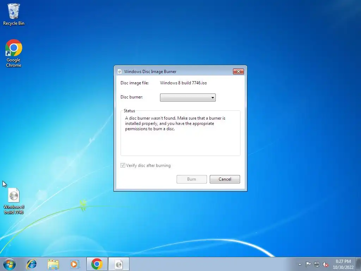Open the Windows Start menu orb

pos(10,264)
